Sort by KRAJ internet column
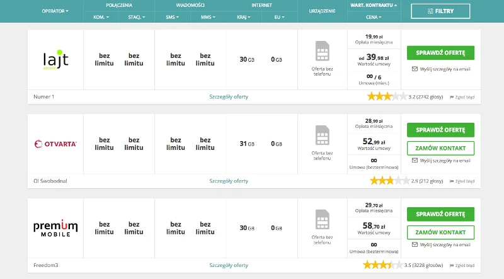The image size is (504, 279). pos(244,17)
